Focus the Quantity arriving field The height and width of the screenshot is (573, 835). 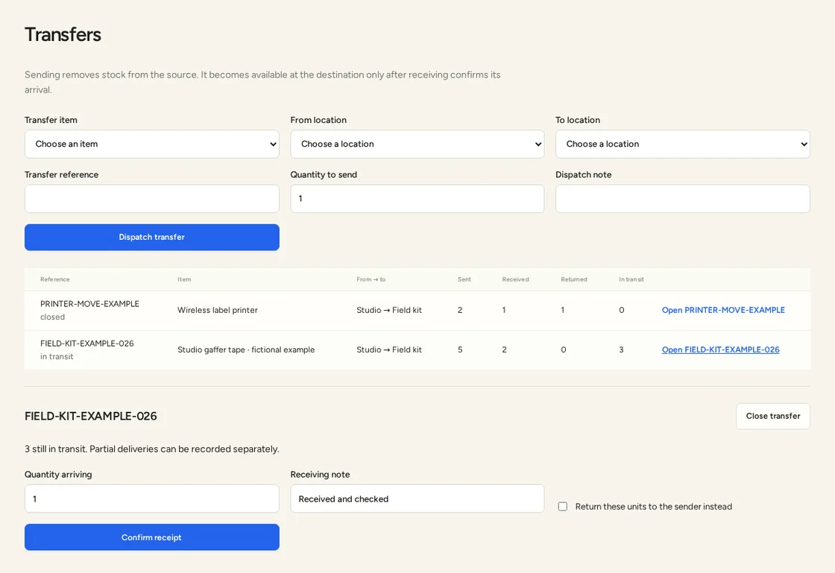point(152,498)
